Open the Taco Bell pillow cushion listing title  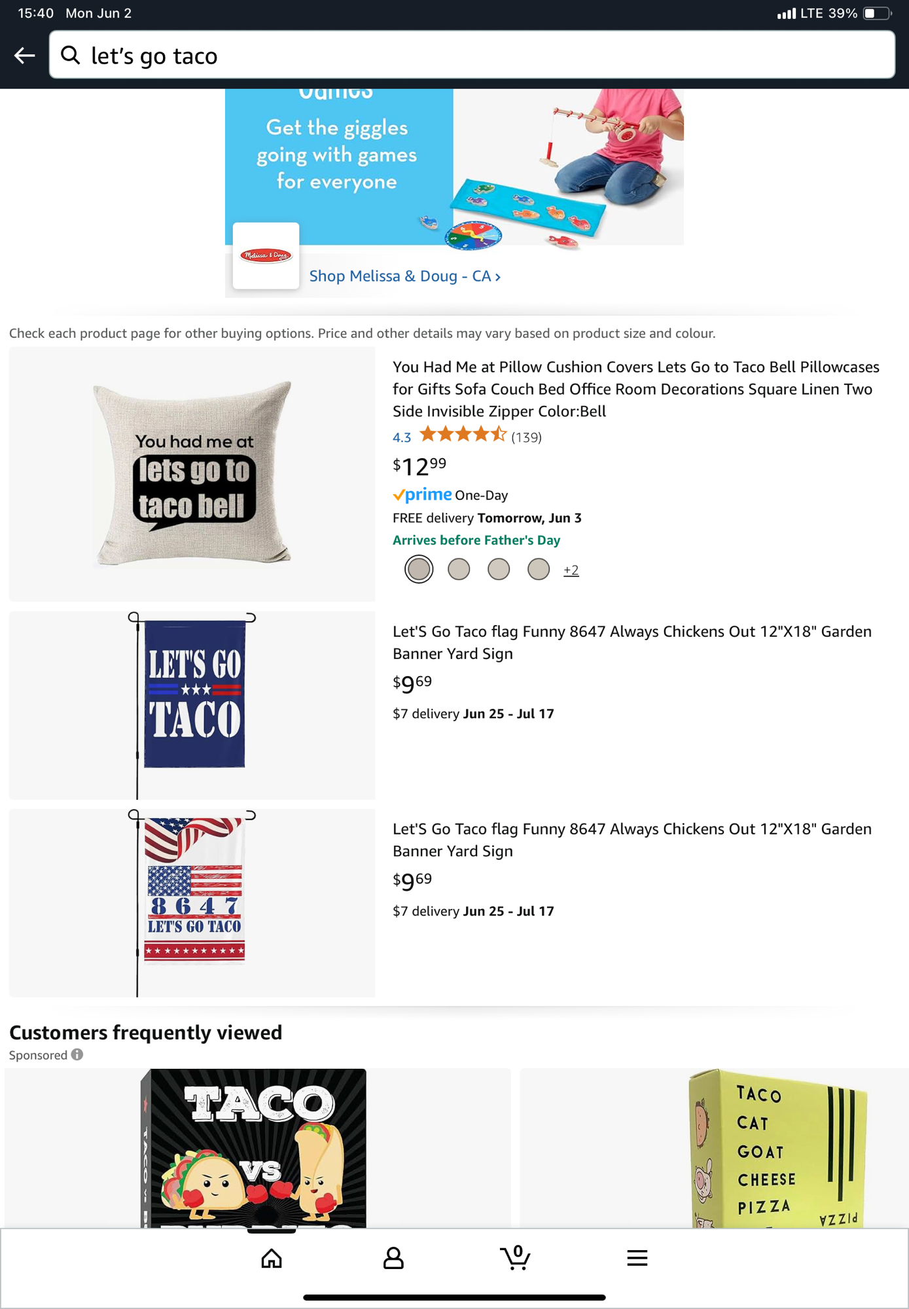click(636, 389)
